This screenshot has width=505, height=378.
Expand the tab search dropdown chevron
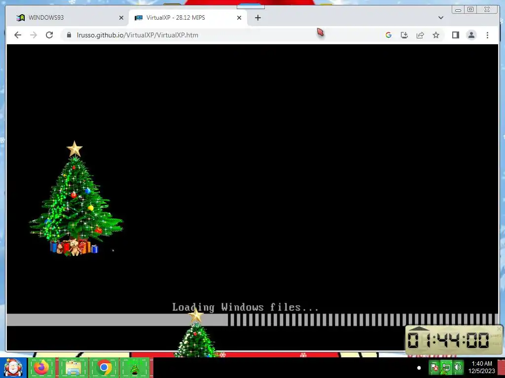[x=440, y=18]
